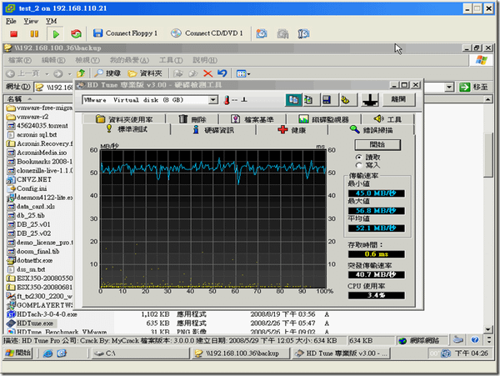Open the View menu of VMware console

point(31,21)
